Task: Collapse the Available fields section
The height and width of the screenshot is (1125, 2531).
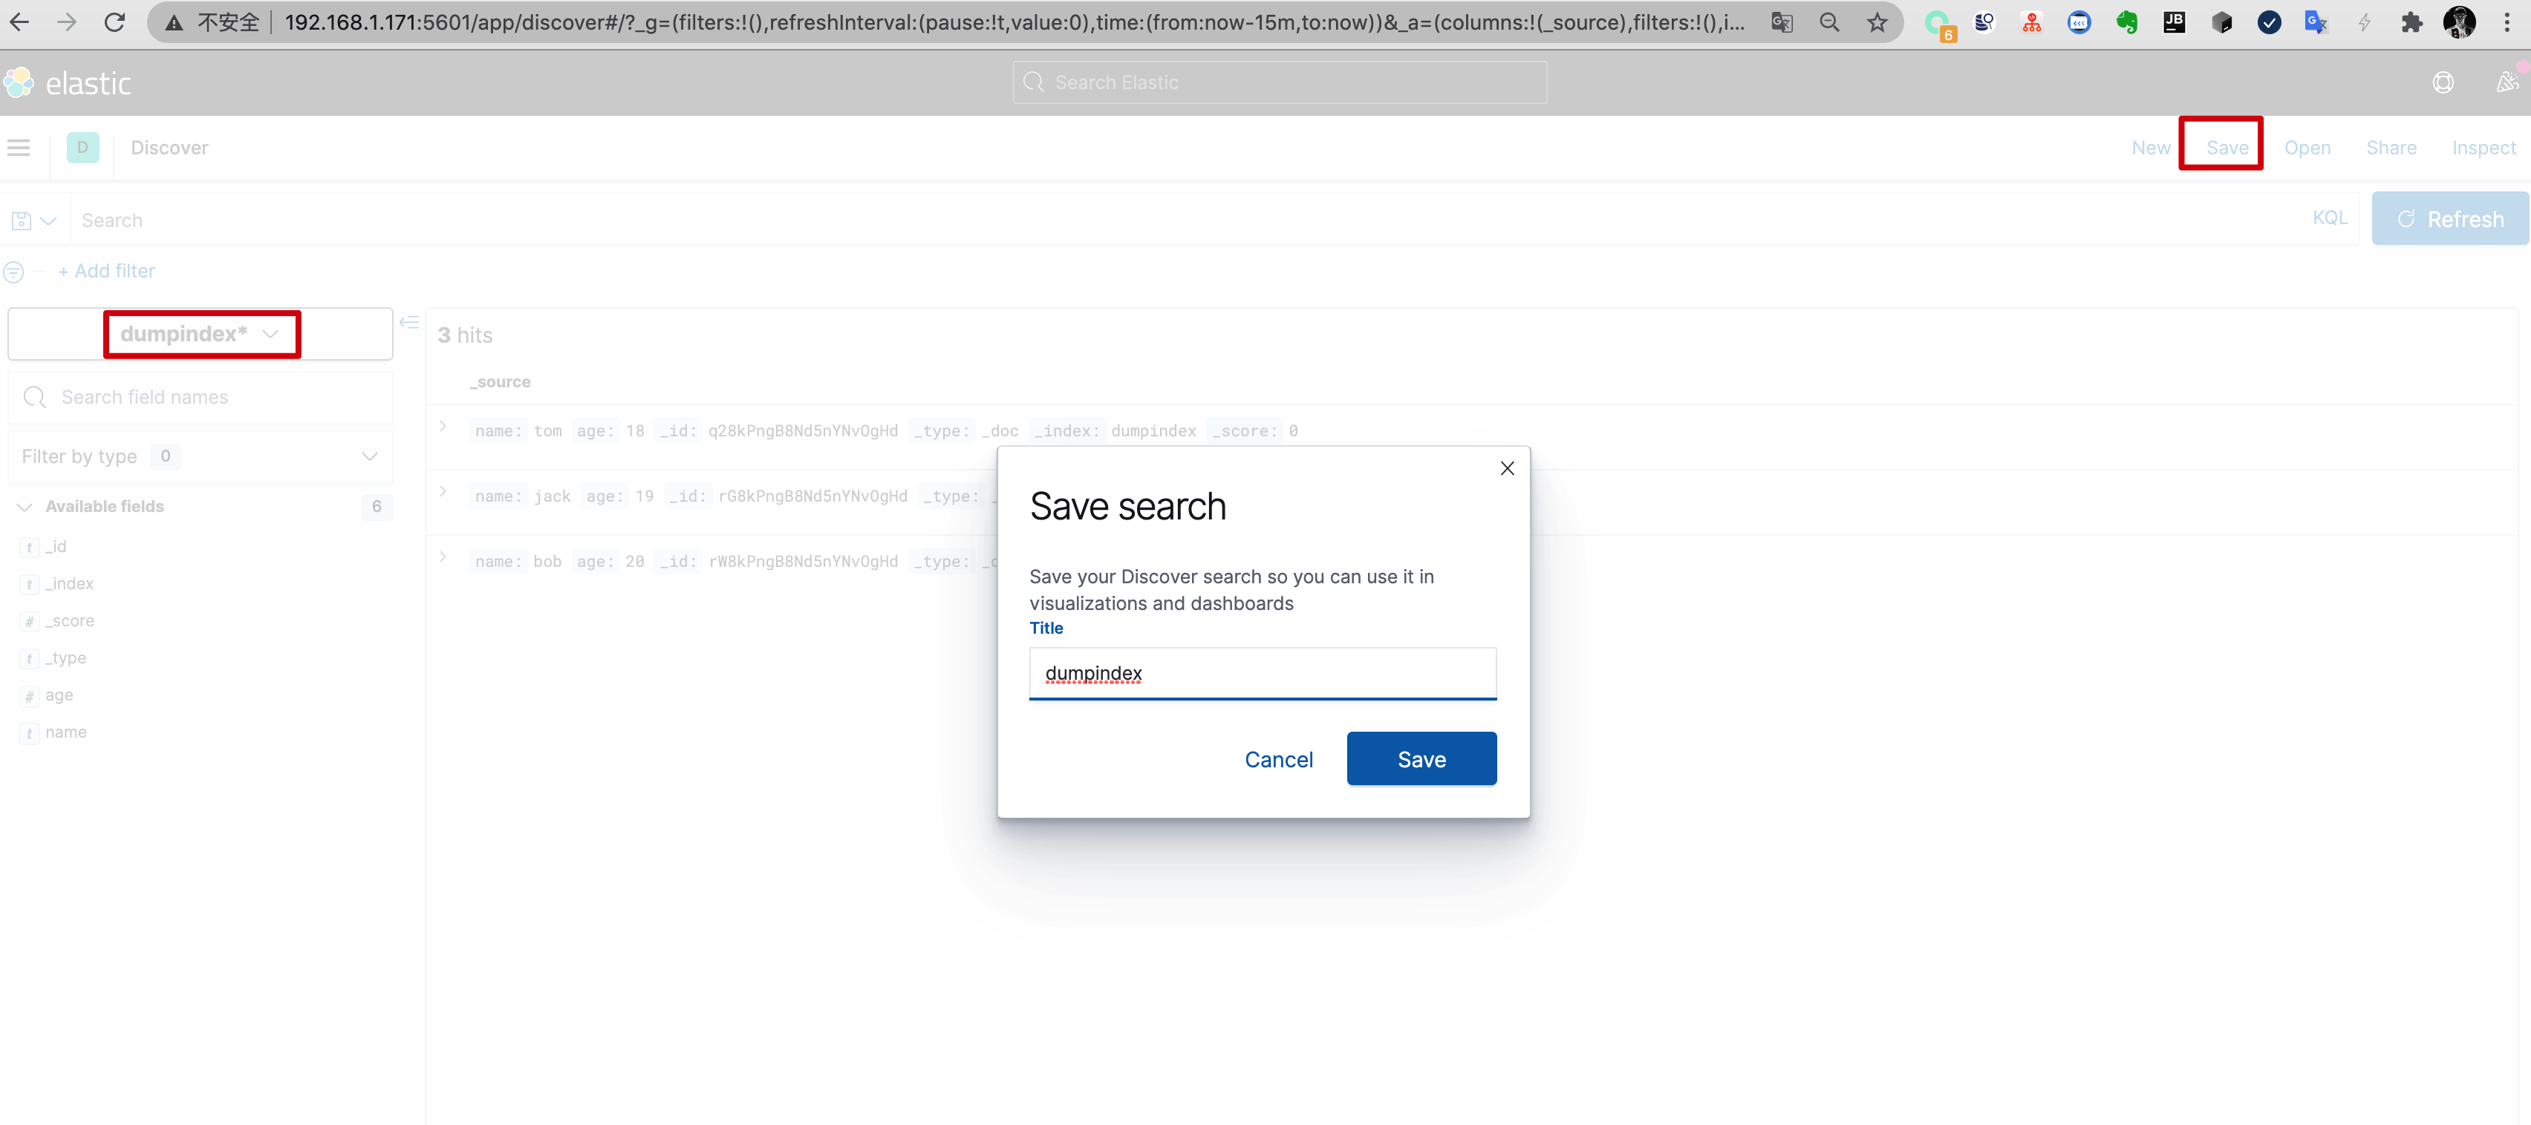Action: pyautogui.click(x=25, y=508)
